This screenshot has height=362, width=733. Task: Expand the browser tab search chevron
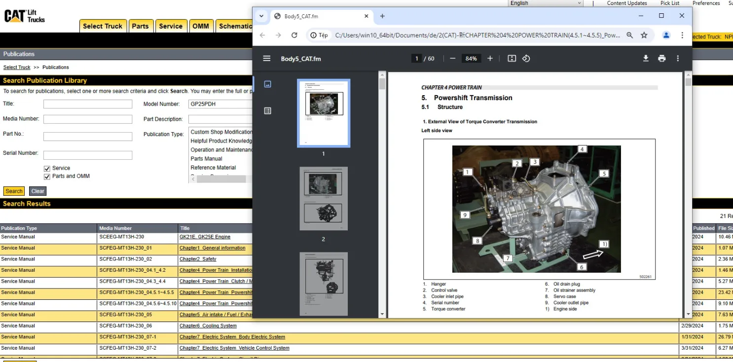tap(261, 16)
